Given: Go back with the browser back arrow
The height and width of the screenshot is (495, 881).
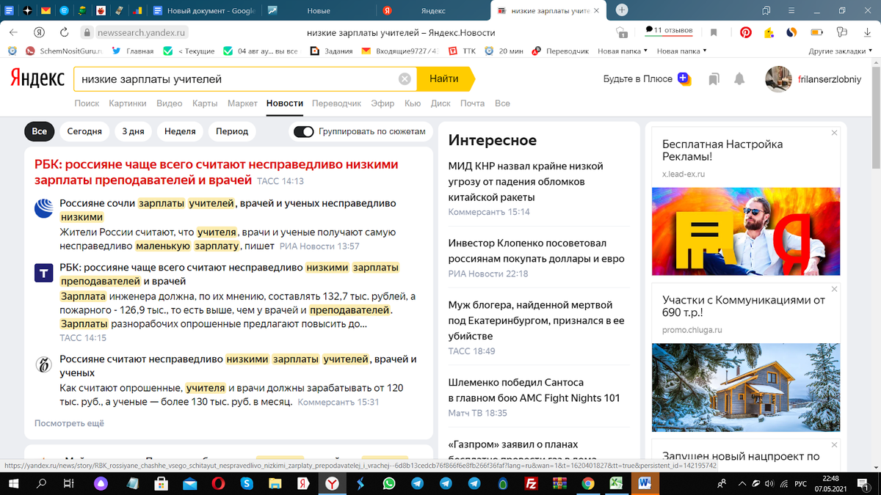Looking at the screenshot, I should (x=13, y=32).
